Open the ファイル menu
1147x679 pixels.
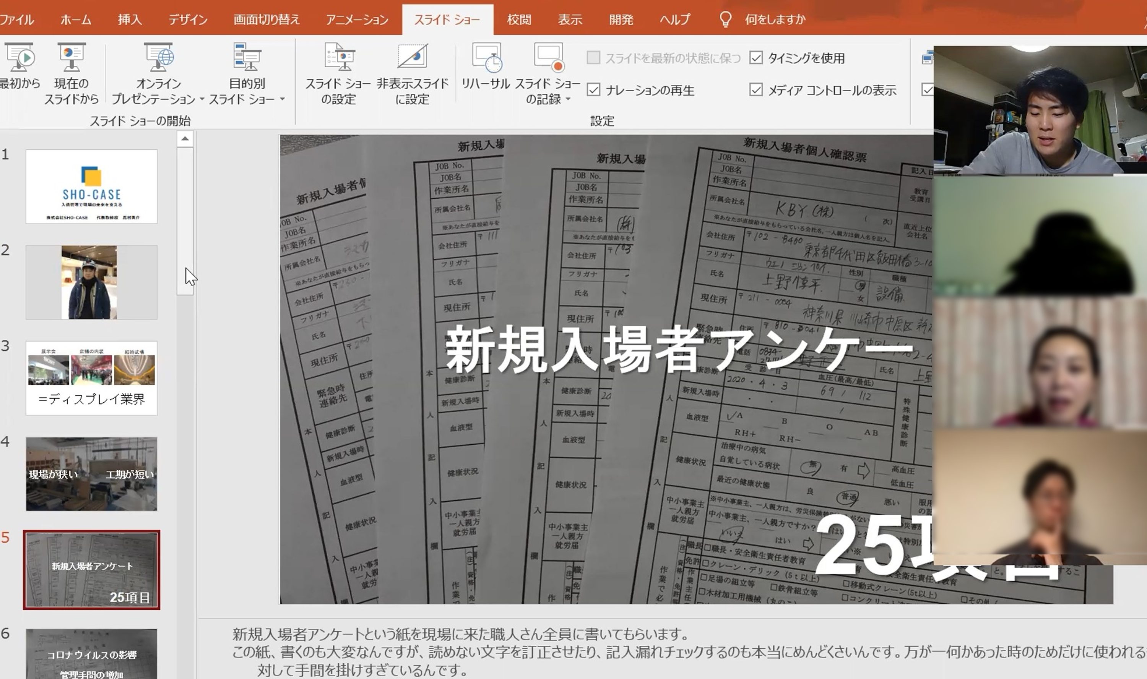(x=16, y=19)
